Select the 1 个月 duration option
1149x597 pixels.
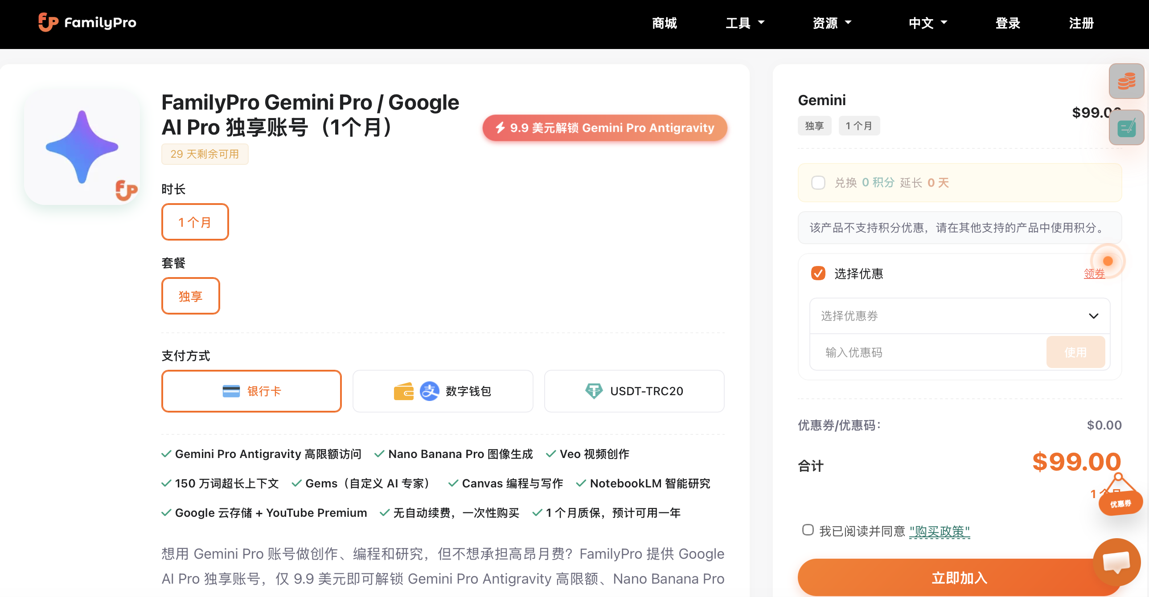click(195, 222)
